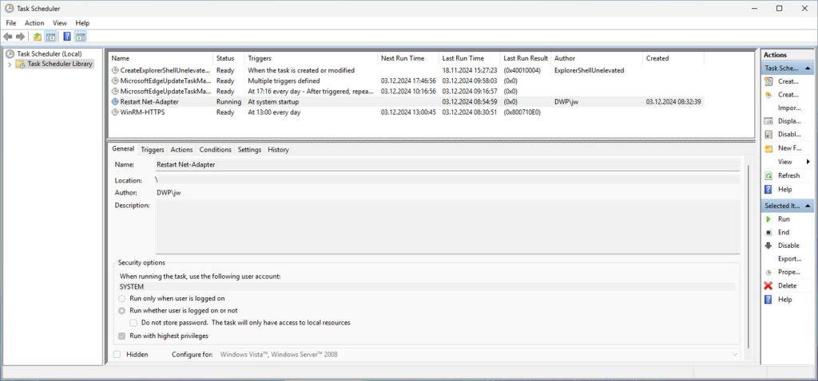Click the vertical scrollbar of the General tab
The height and width of the screenshot is (381, 818).
(x=748, y=257)
